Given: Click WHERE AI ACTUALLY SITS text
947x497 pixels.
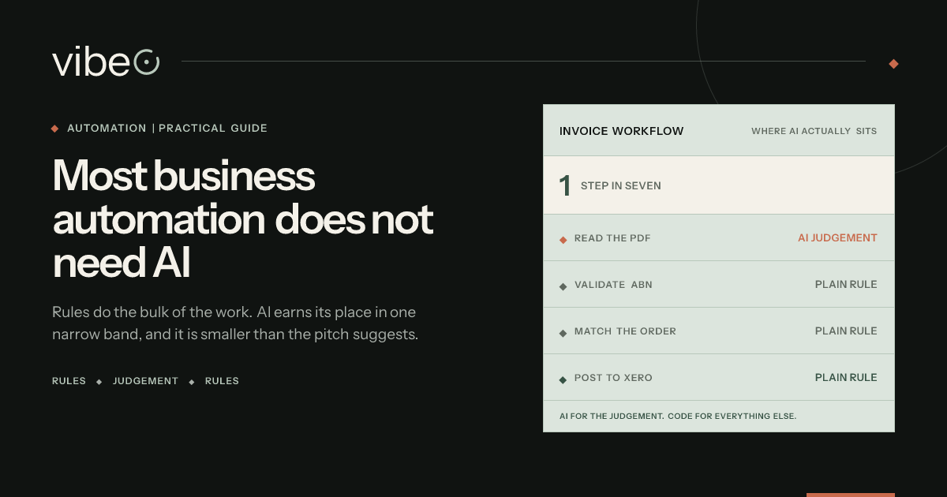Looking at the screenshot, I should [814, 131].
